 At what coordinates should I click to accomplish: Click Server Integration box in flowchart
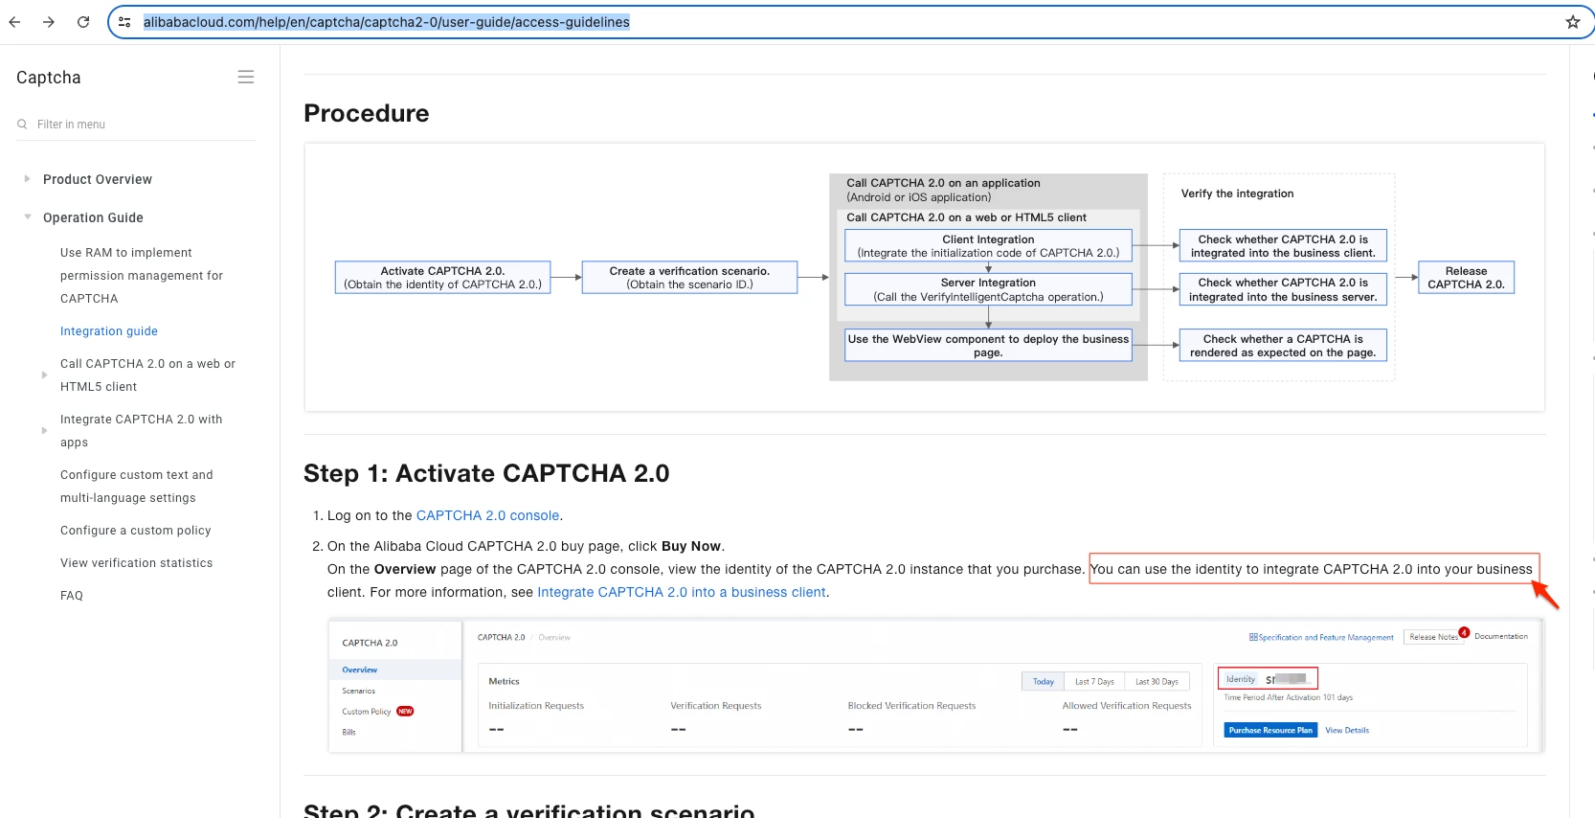click(x=988, y=289)
